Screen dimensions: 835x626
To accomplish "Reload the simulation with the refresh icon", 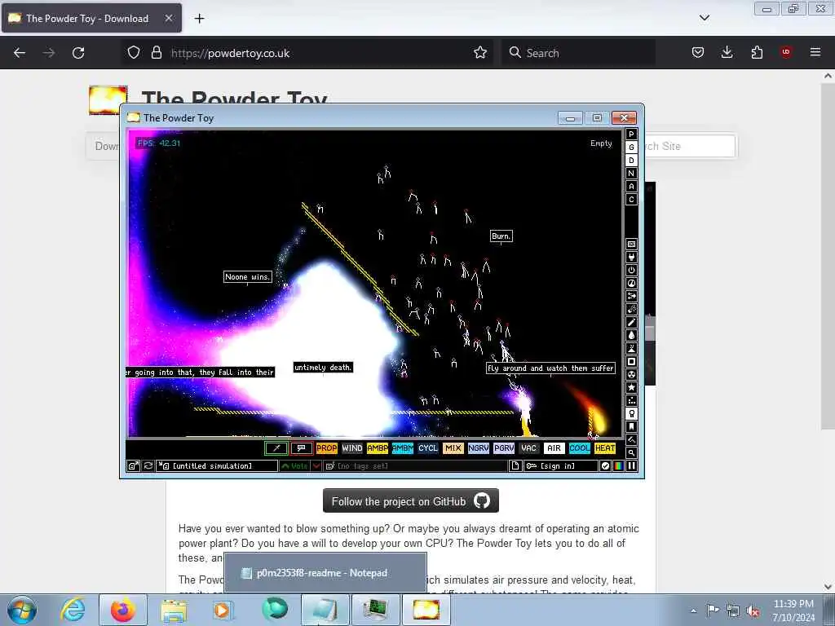I will tap(148, 465).
